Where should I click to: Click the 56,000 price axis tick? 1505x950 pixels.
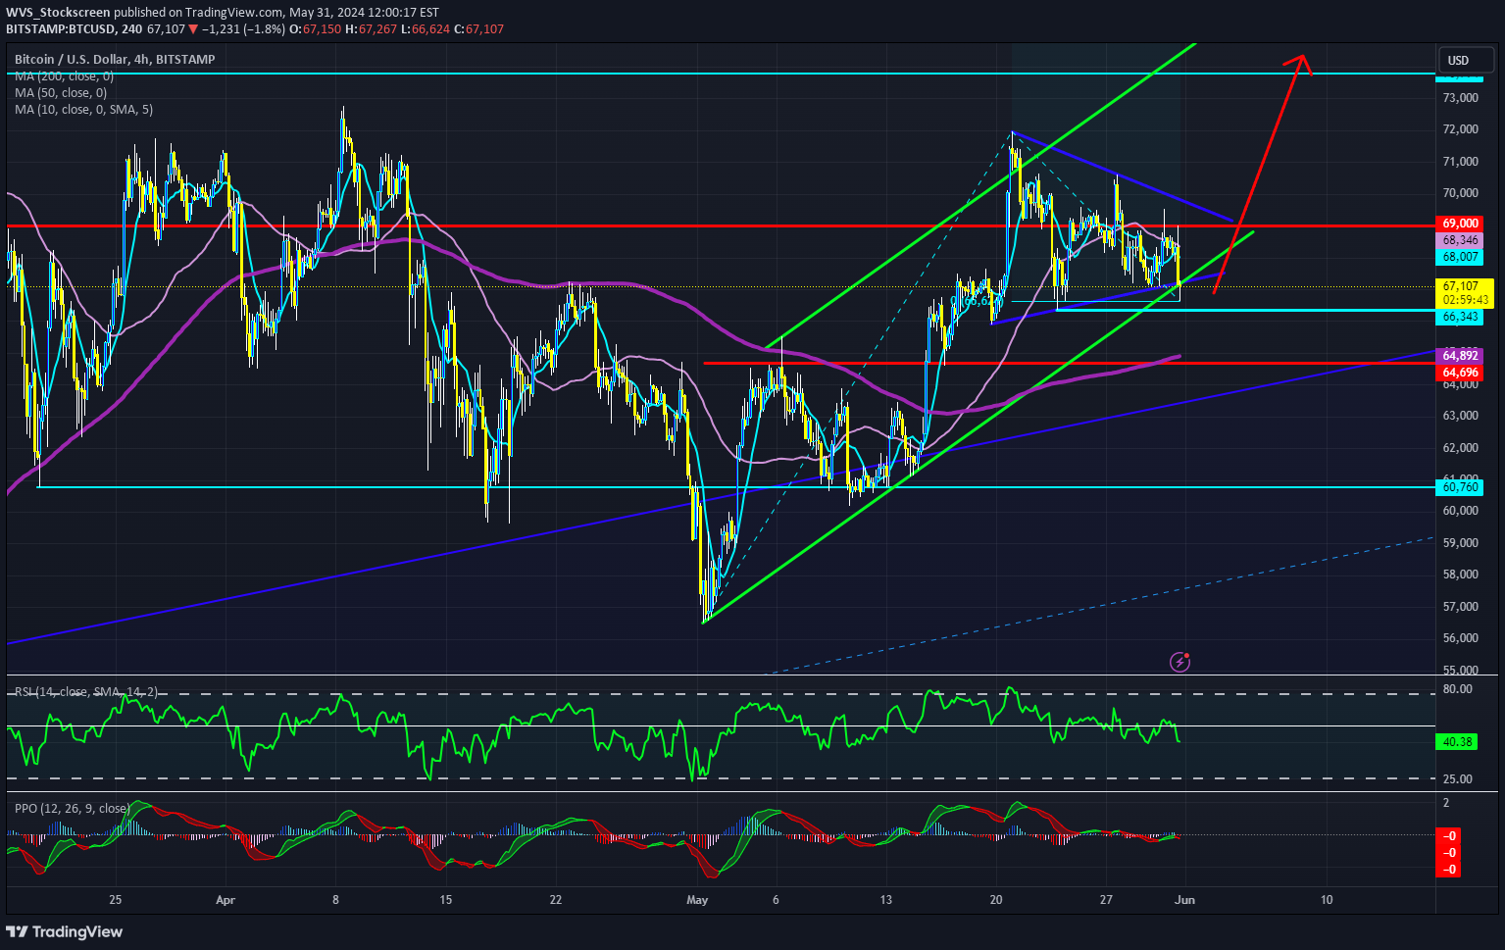(1460, 638)
